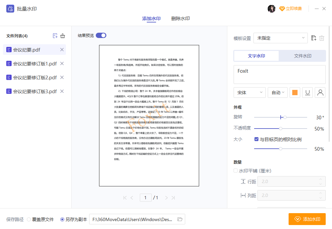The image size is (332, 229).
Task: Turn off the 结果预览 toggle switch
Action: pyautogui.click(x=101, y=35)
